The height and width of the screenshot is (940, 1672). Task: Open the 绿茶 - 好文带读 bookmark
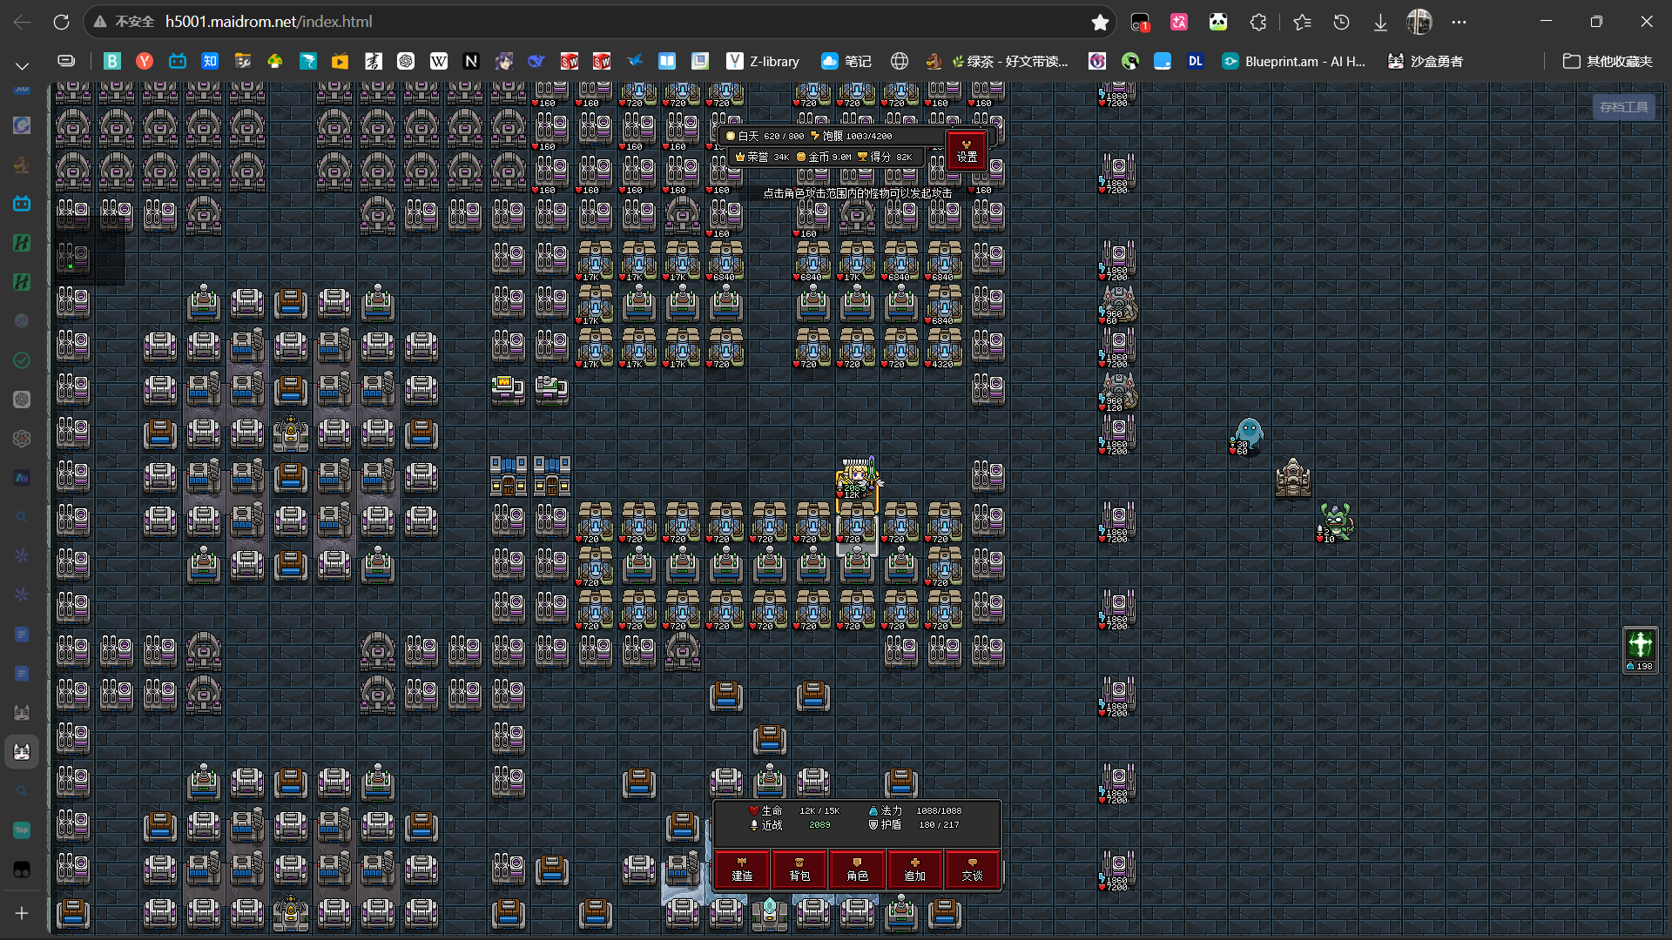pos(997,61)
